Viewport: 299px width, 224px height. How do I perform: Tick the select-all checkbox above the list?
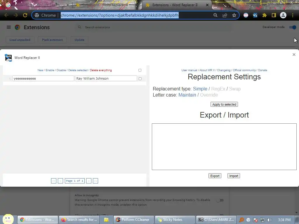coord(140,70)
